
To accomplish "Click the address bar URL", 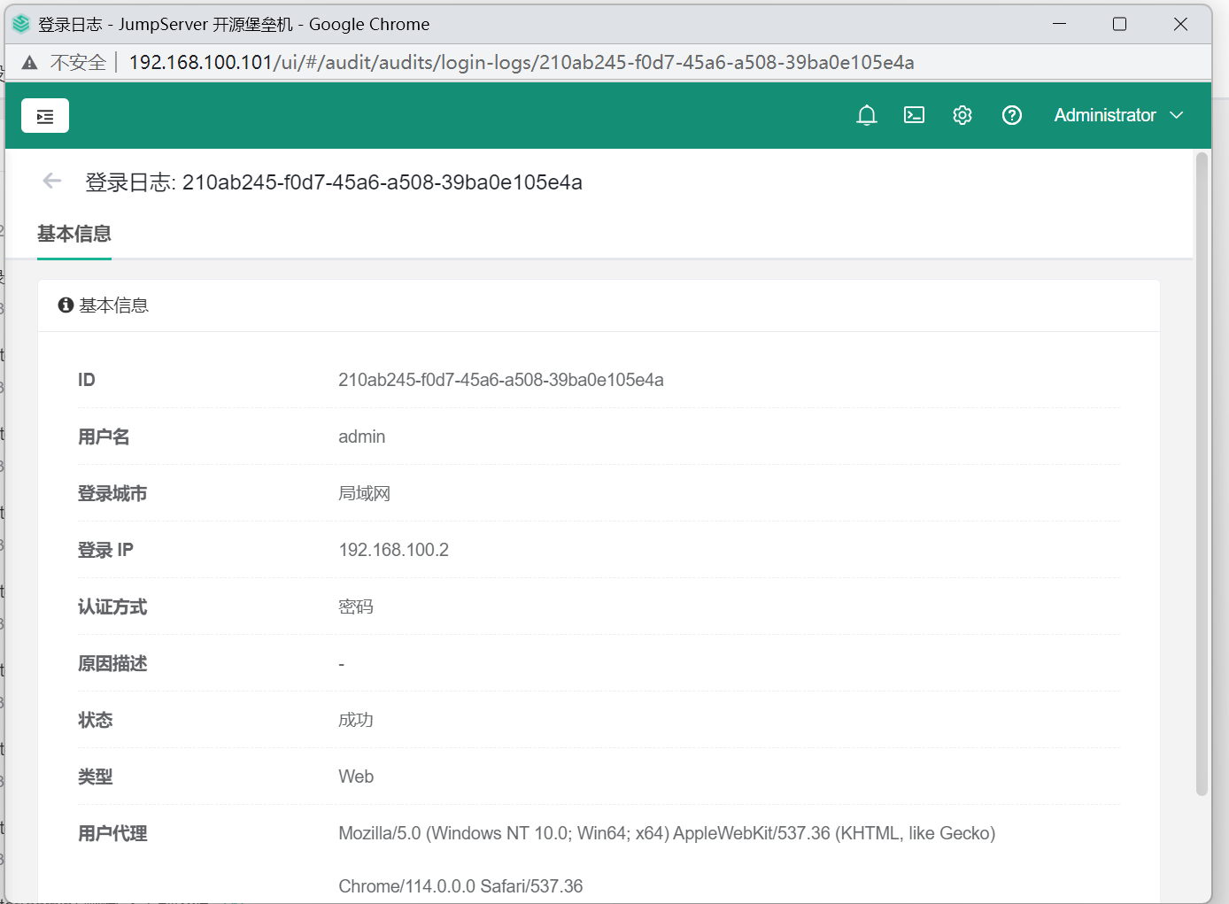I will pos(521,62).
